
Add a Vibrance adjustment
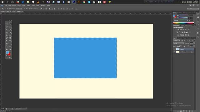point(188,30)
